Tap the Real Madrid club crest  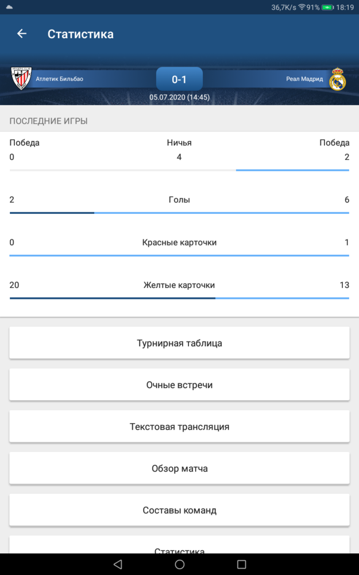[337, 79]
